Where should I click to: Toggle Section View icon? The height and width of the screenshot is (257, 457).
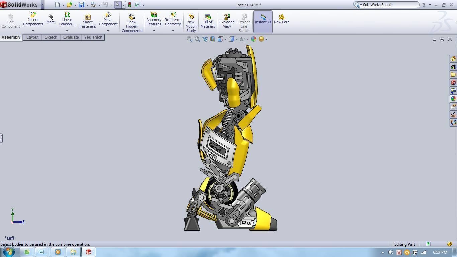click(x=212, y=39)
